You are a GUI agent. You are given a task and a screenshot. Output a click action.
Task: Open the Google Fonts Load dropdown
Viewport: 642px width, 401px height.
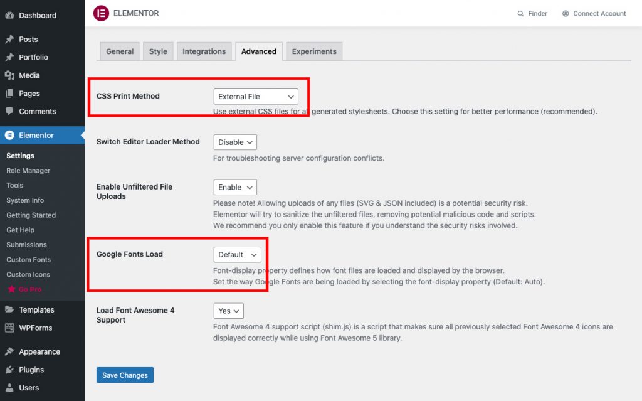click(238, 255)
